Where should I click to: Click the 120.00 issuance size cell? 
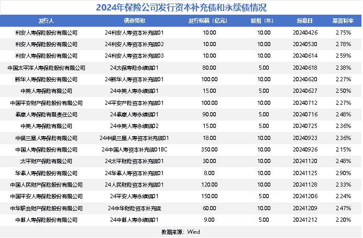point(210,185)
